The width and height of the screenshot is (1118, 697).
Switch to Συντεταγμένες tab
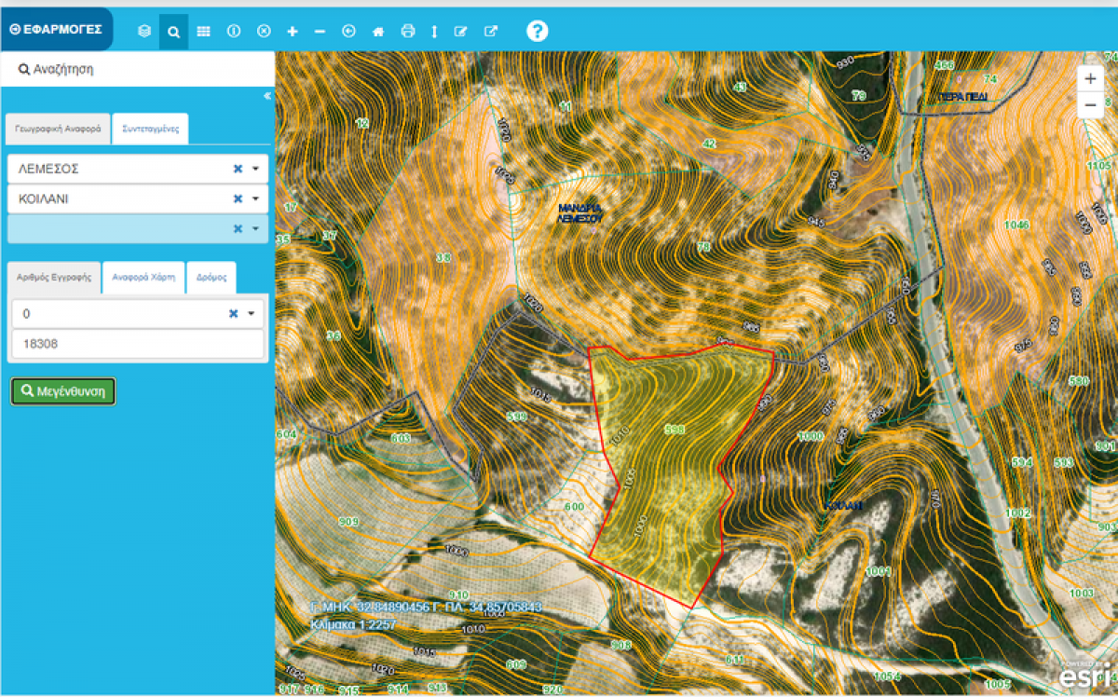(x=150, y=130)
